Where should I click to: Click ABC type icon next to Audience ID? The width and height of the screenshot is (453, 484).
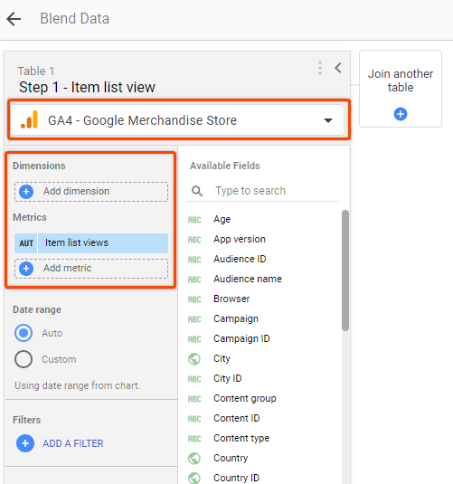(x=194, y=260)
